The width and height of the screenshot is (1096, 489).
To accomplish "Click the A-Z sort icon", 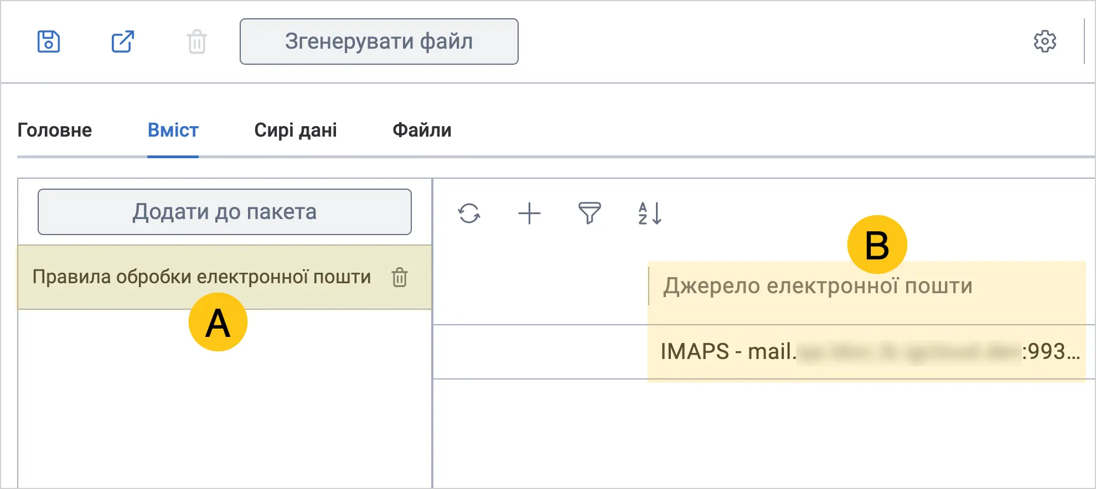I will 650,213.
